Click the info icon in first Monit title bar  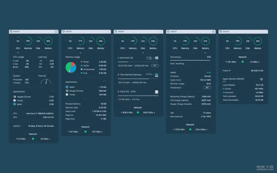[x=56, y=32]
